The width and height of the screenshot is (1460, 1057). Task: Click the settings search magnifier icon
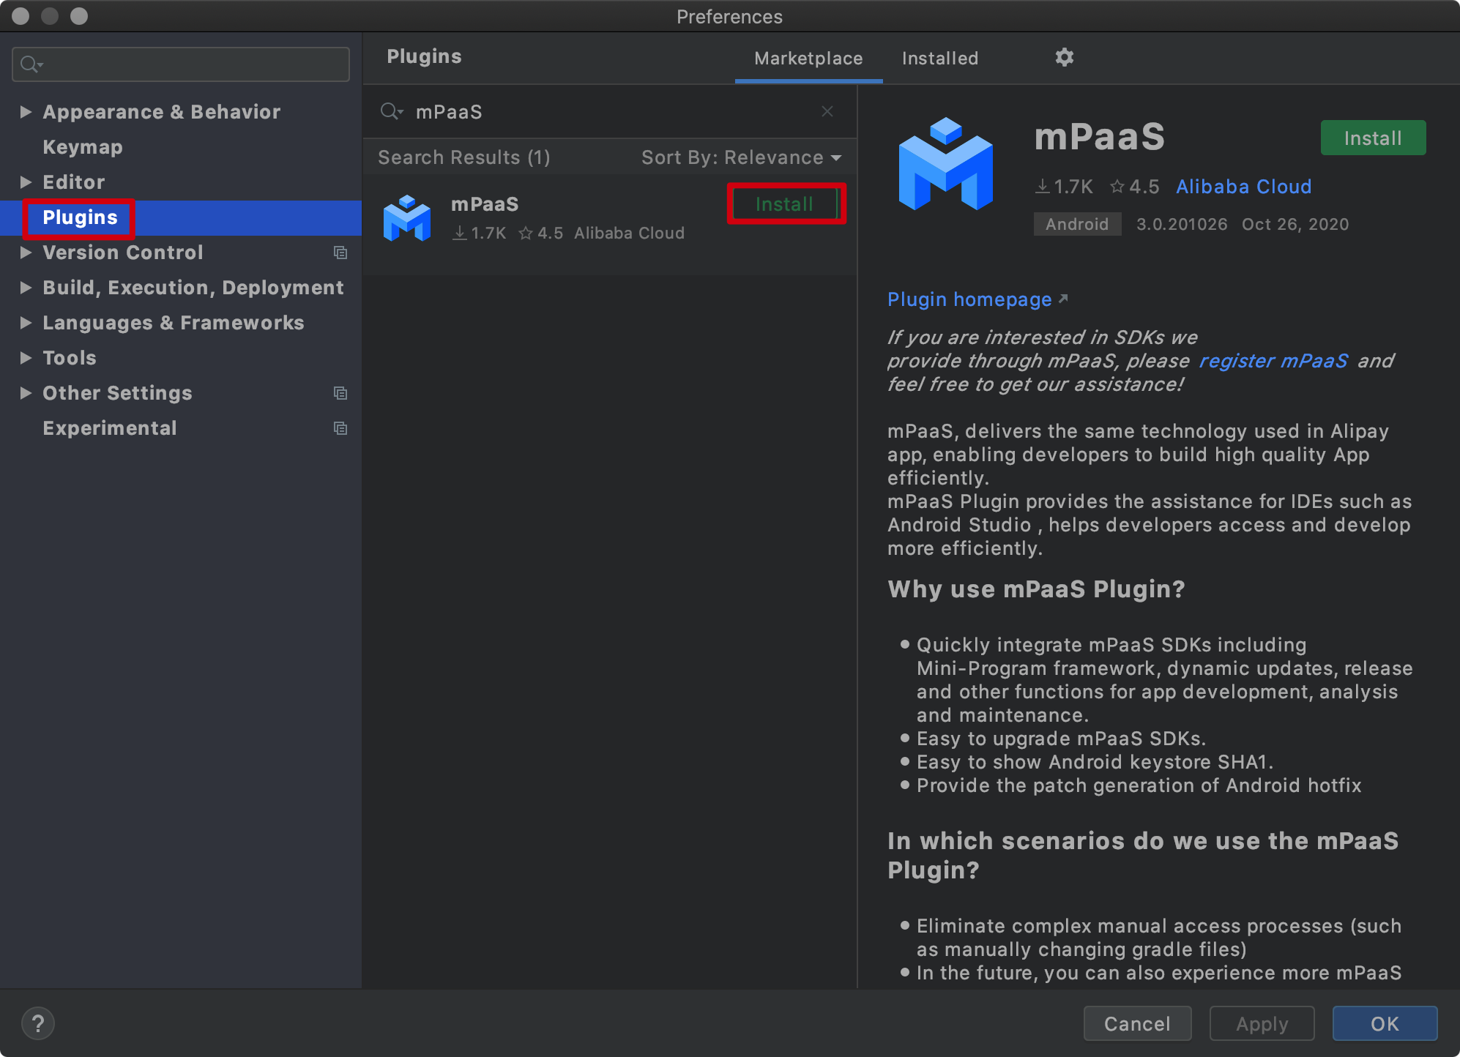pos(31,64)
